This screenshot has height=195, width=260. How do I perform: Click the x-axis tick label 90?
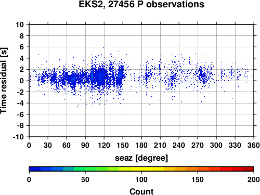click(85, 145)
